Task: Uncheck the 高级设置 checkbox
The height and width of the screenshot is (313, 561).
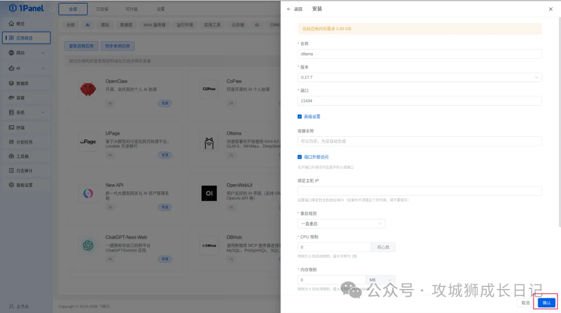Action: click(300, 116)
